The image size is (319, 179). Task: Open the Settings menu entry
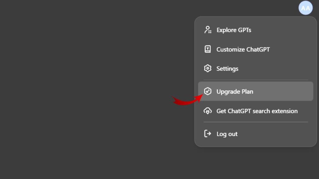(227, 69)
